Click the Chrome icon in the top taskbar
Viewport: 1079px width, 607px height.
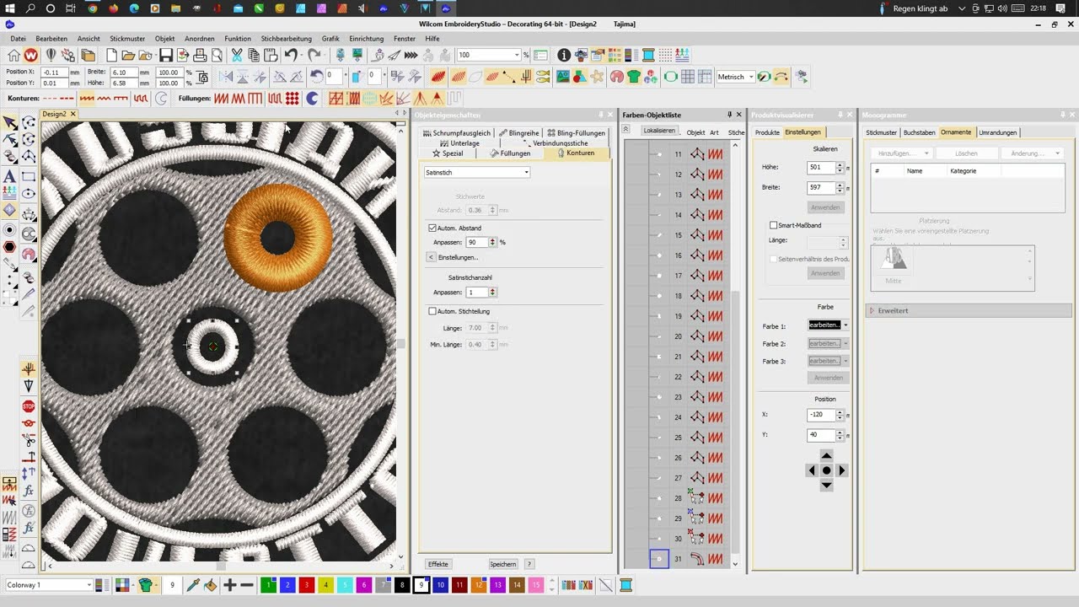pyautogui.click(x=91, y=8)
